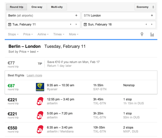Select the Round trip option

pos(17,7)
